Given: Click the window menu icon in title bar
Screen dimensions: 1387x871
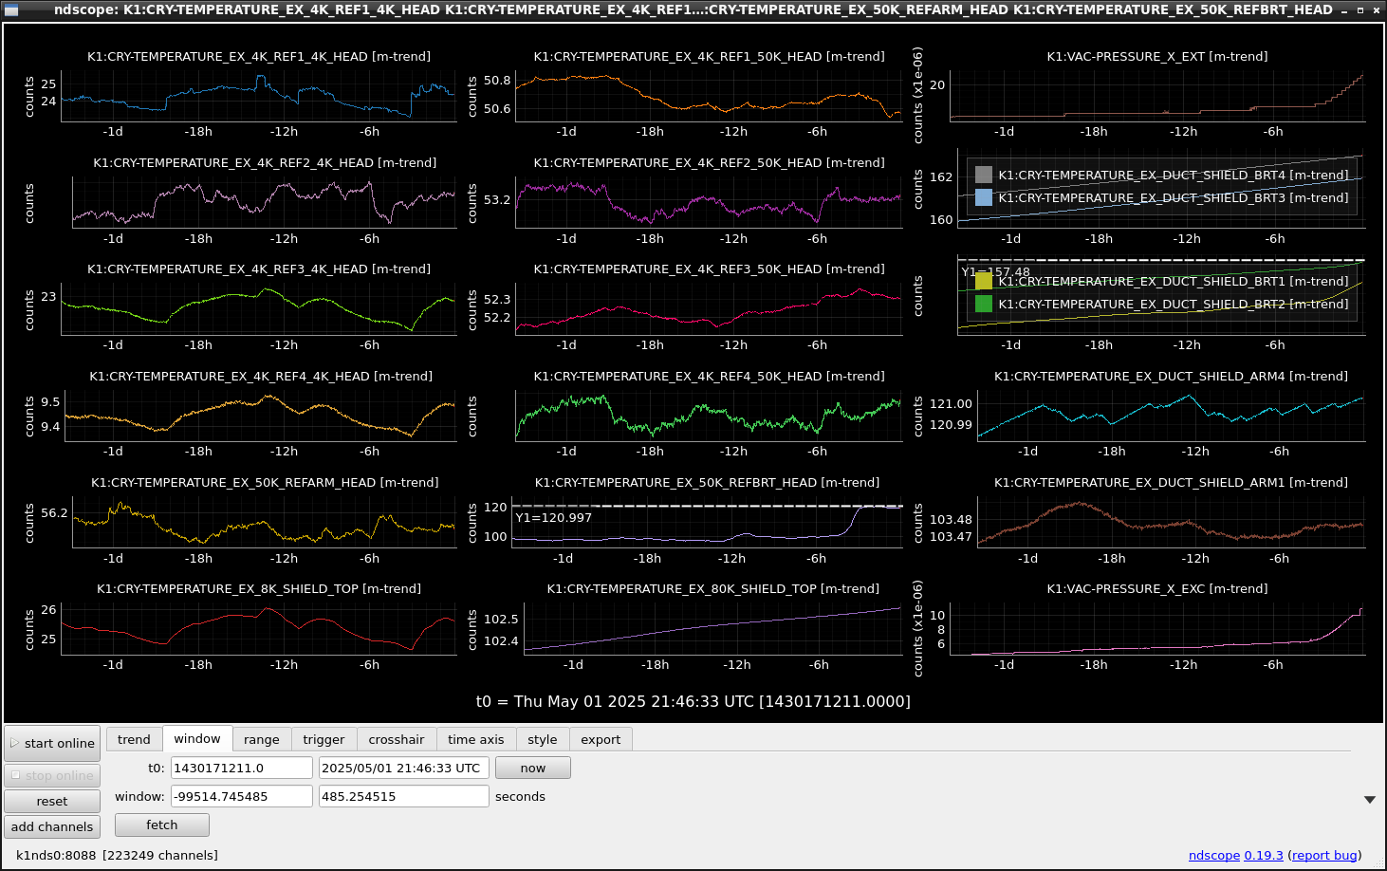Looking at the screenshot, I should [x=11, y=9].
